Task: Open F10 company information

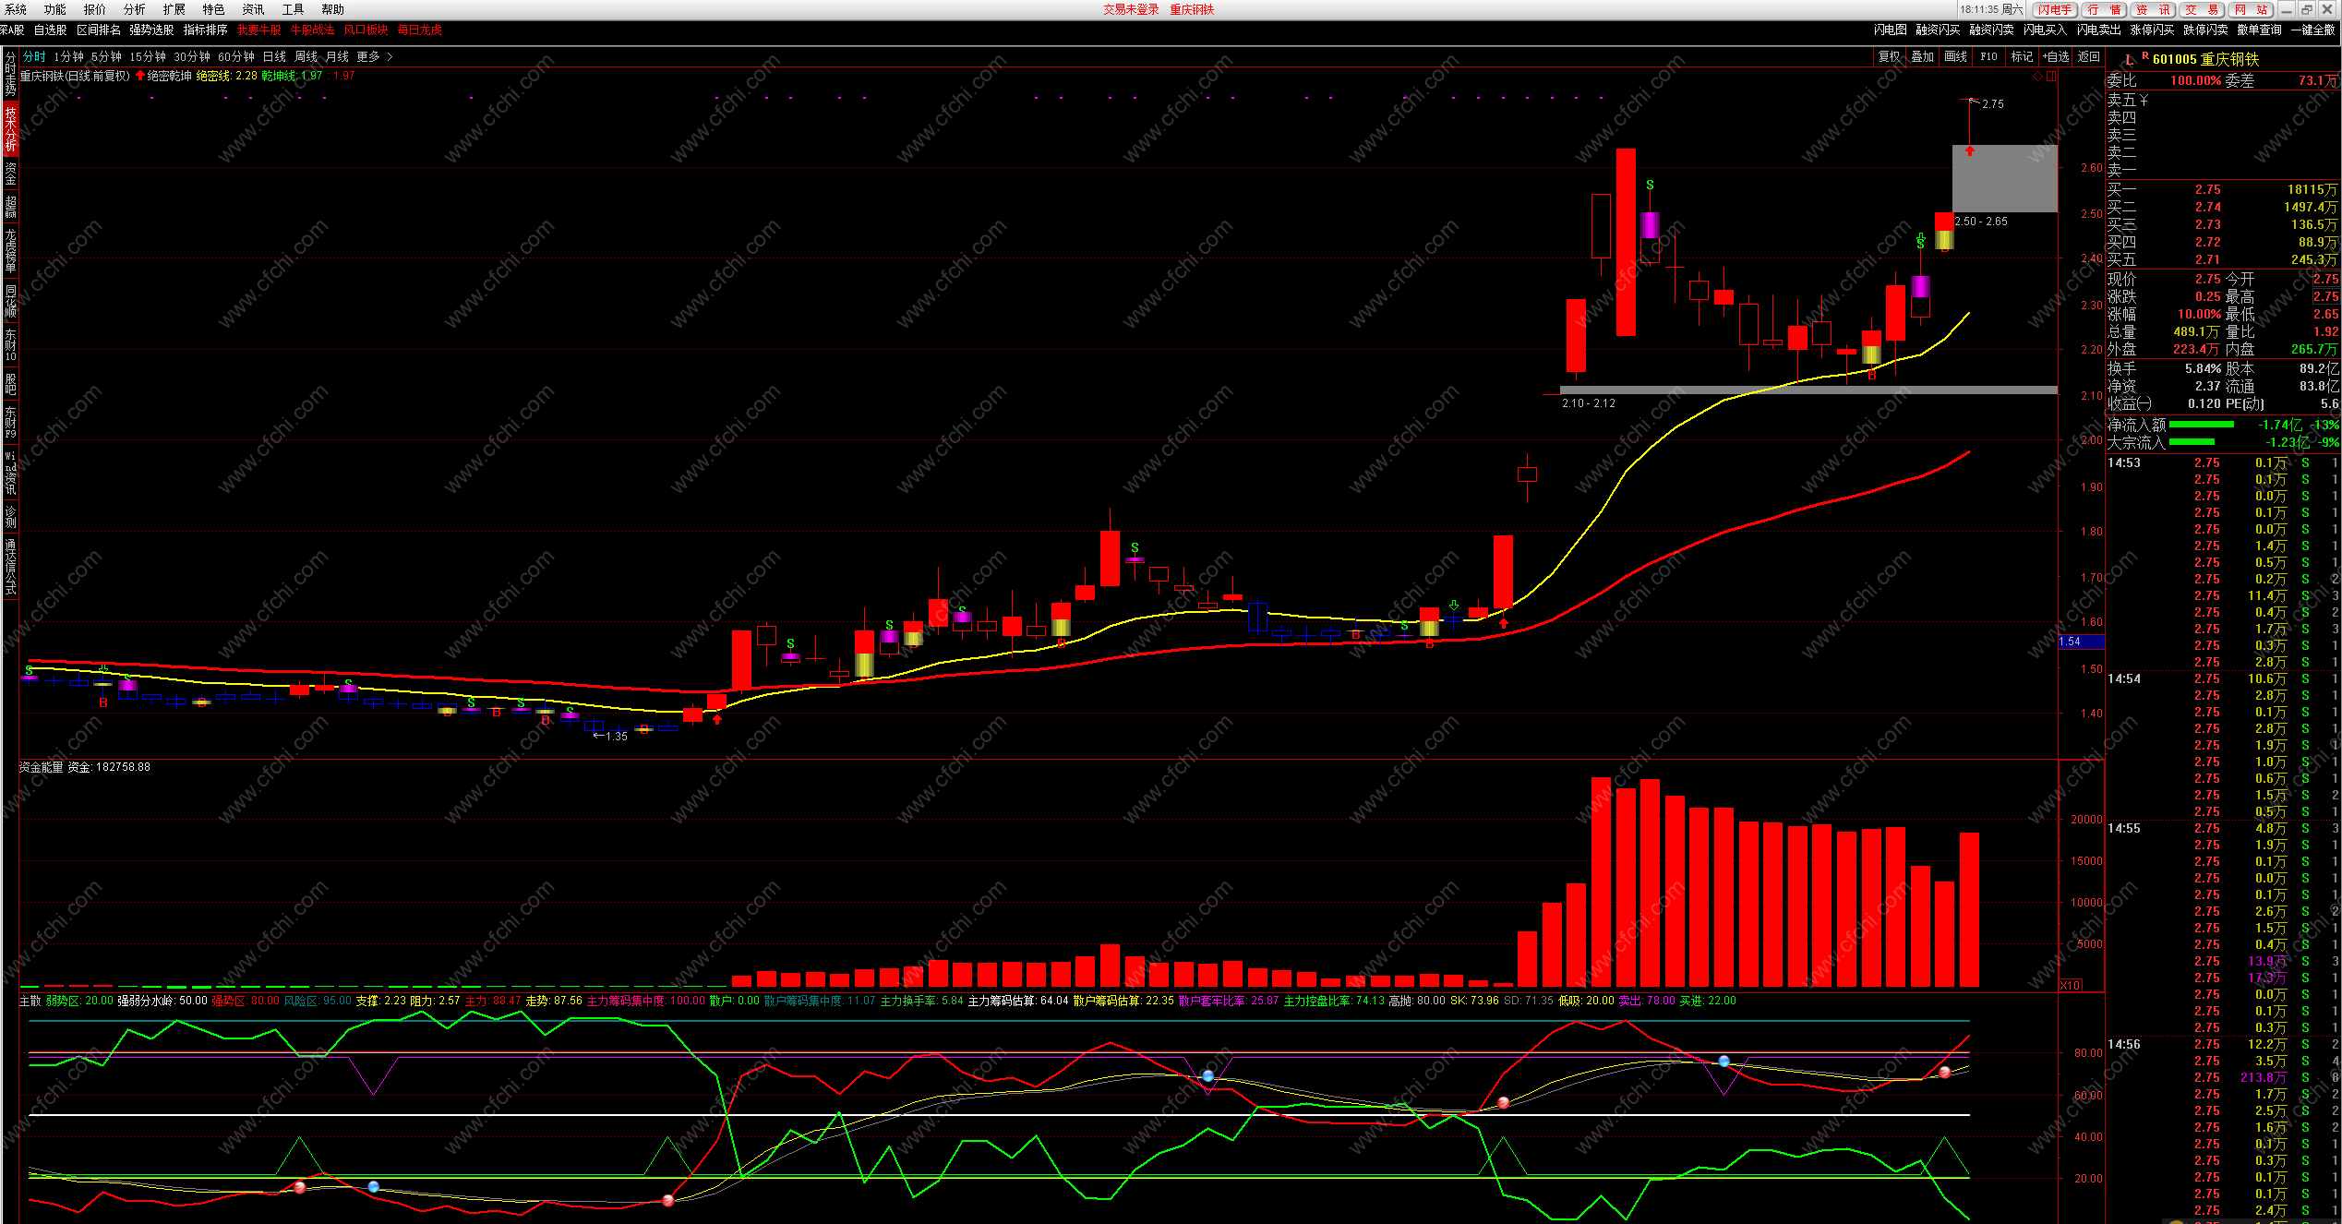Action: [x=1988, y=57]
